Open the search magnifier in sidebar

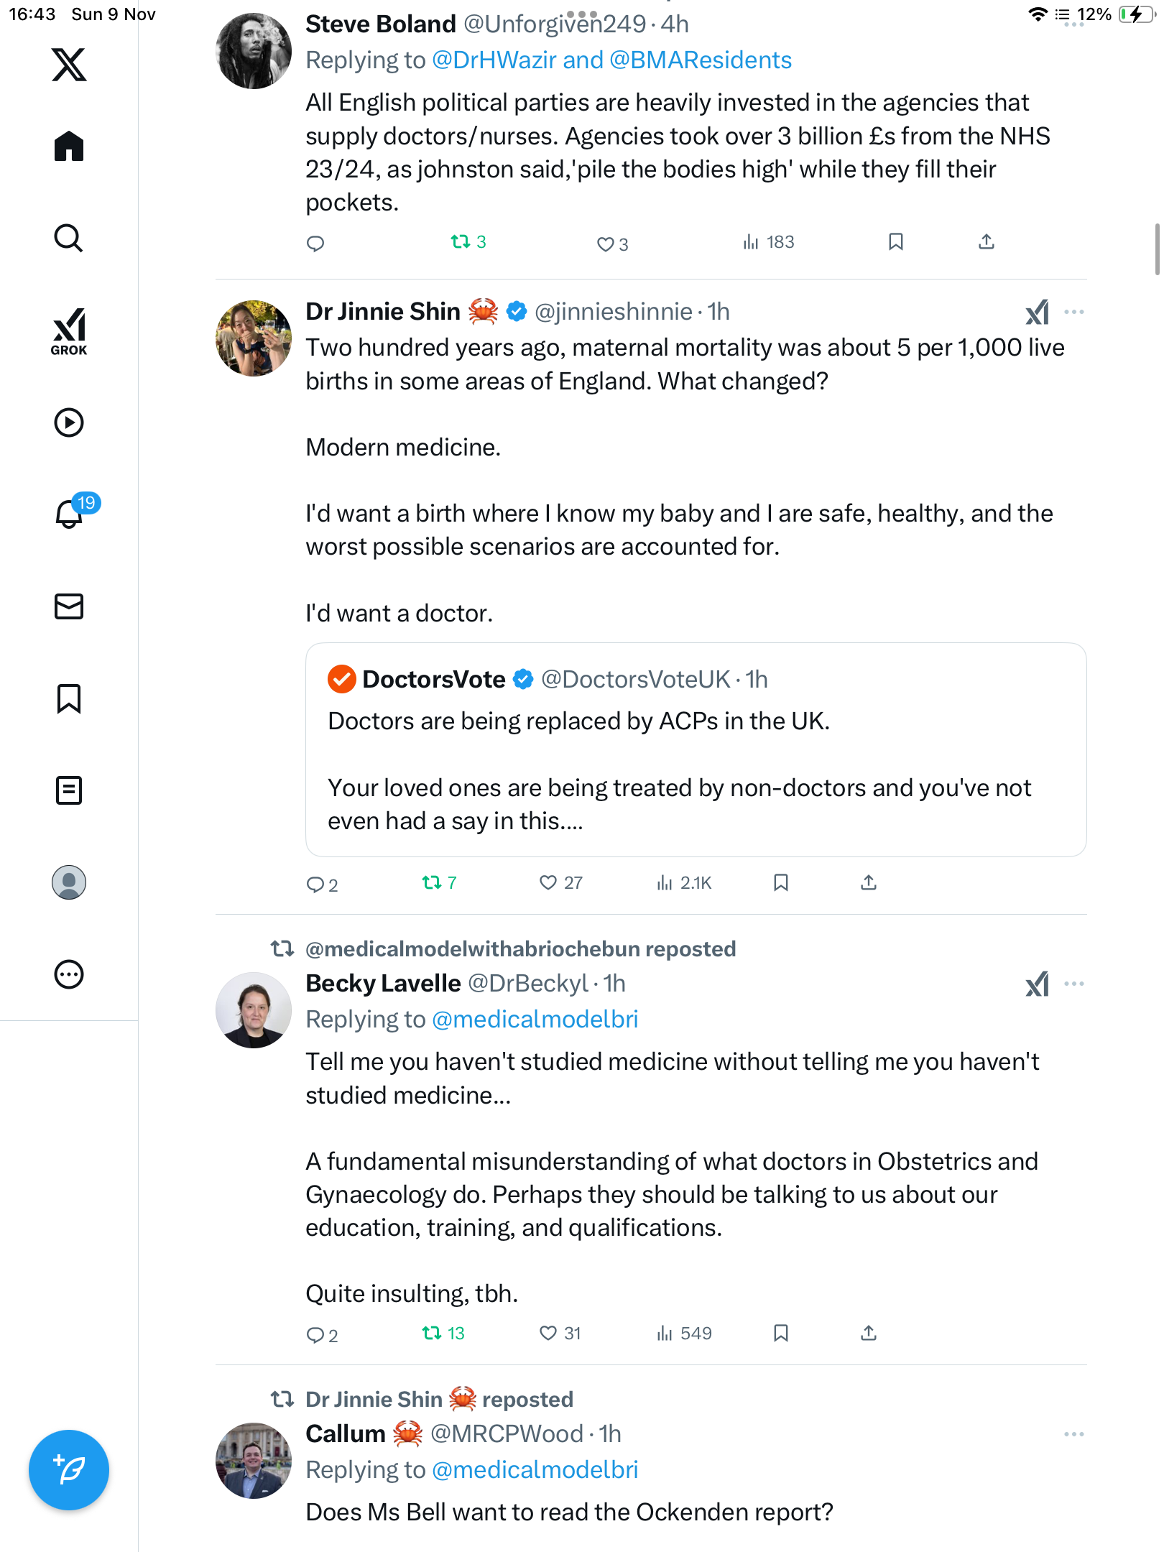pyautogui.click(x=69, y=238)
